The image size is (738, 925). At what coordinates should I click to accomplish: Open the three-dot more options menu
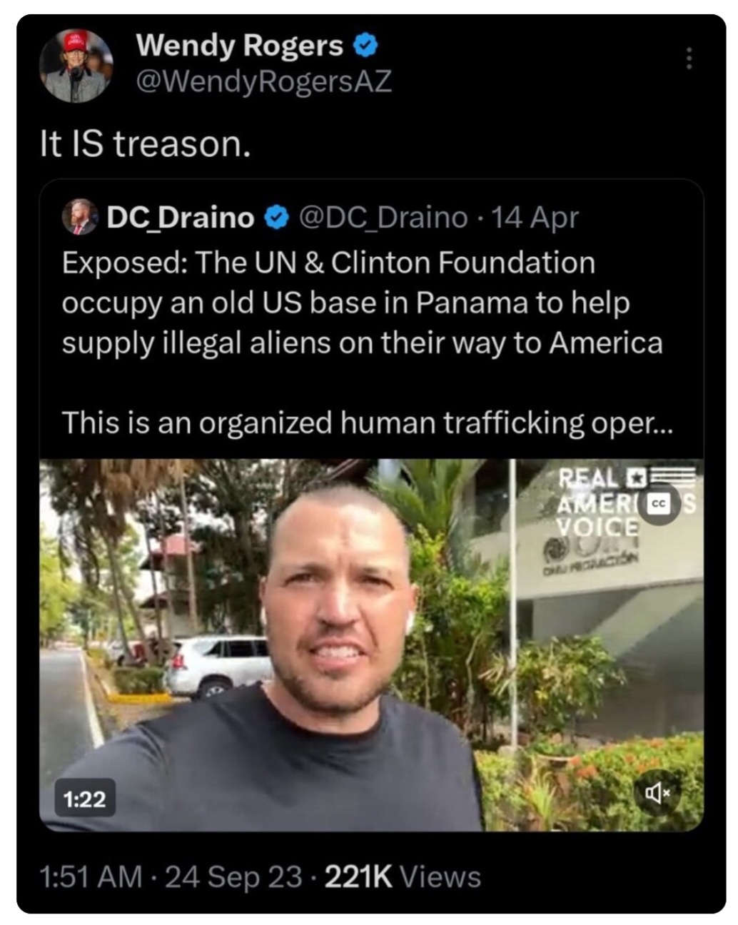[x=689, y=59]
